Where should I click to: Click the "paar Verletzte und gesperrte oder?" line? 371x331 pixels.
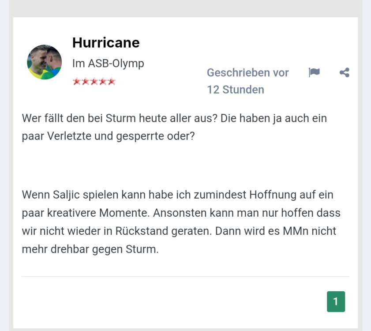click(x=108, y=136)
